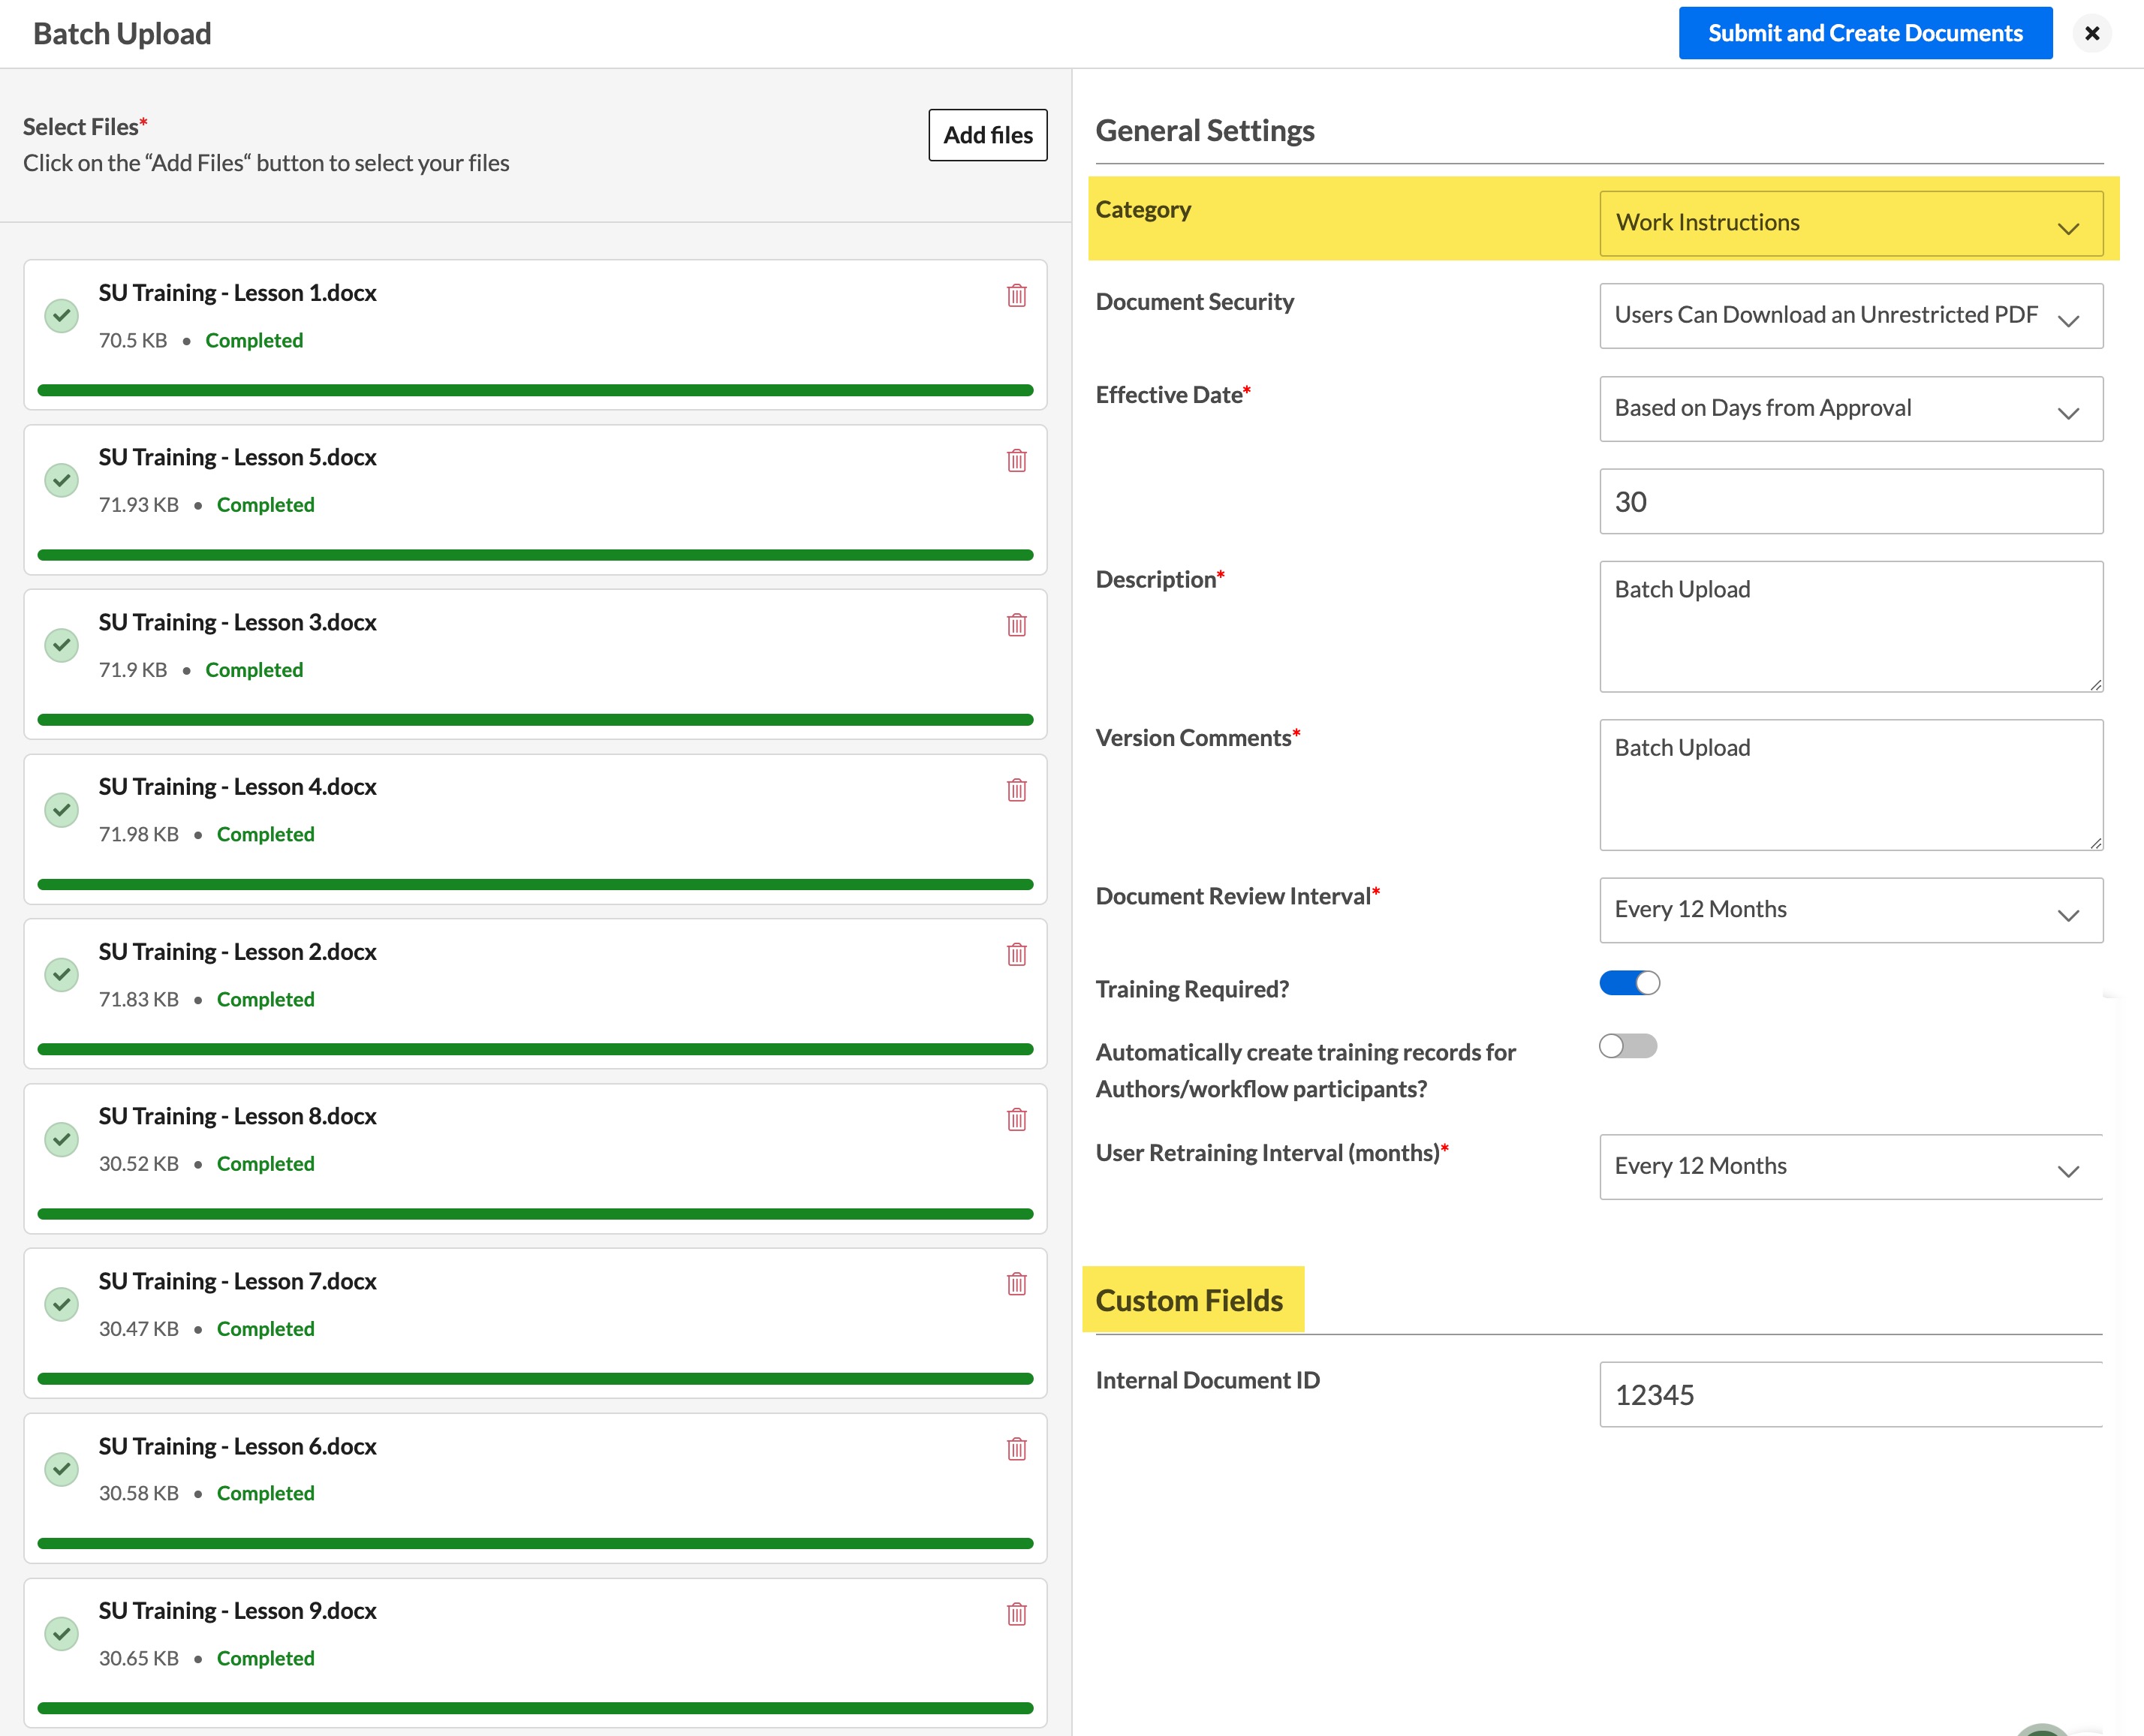Click check icon next to Lesson 9.docx
The width and height of the screenshot is (2144, 1736).
coord(62,1634)
